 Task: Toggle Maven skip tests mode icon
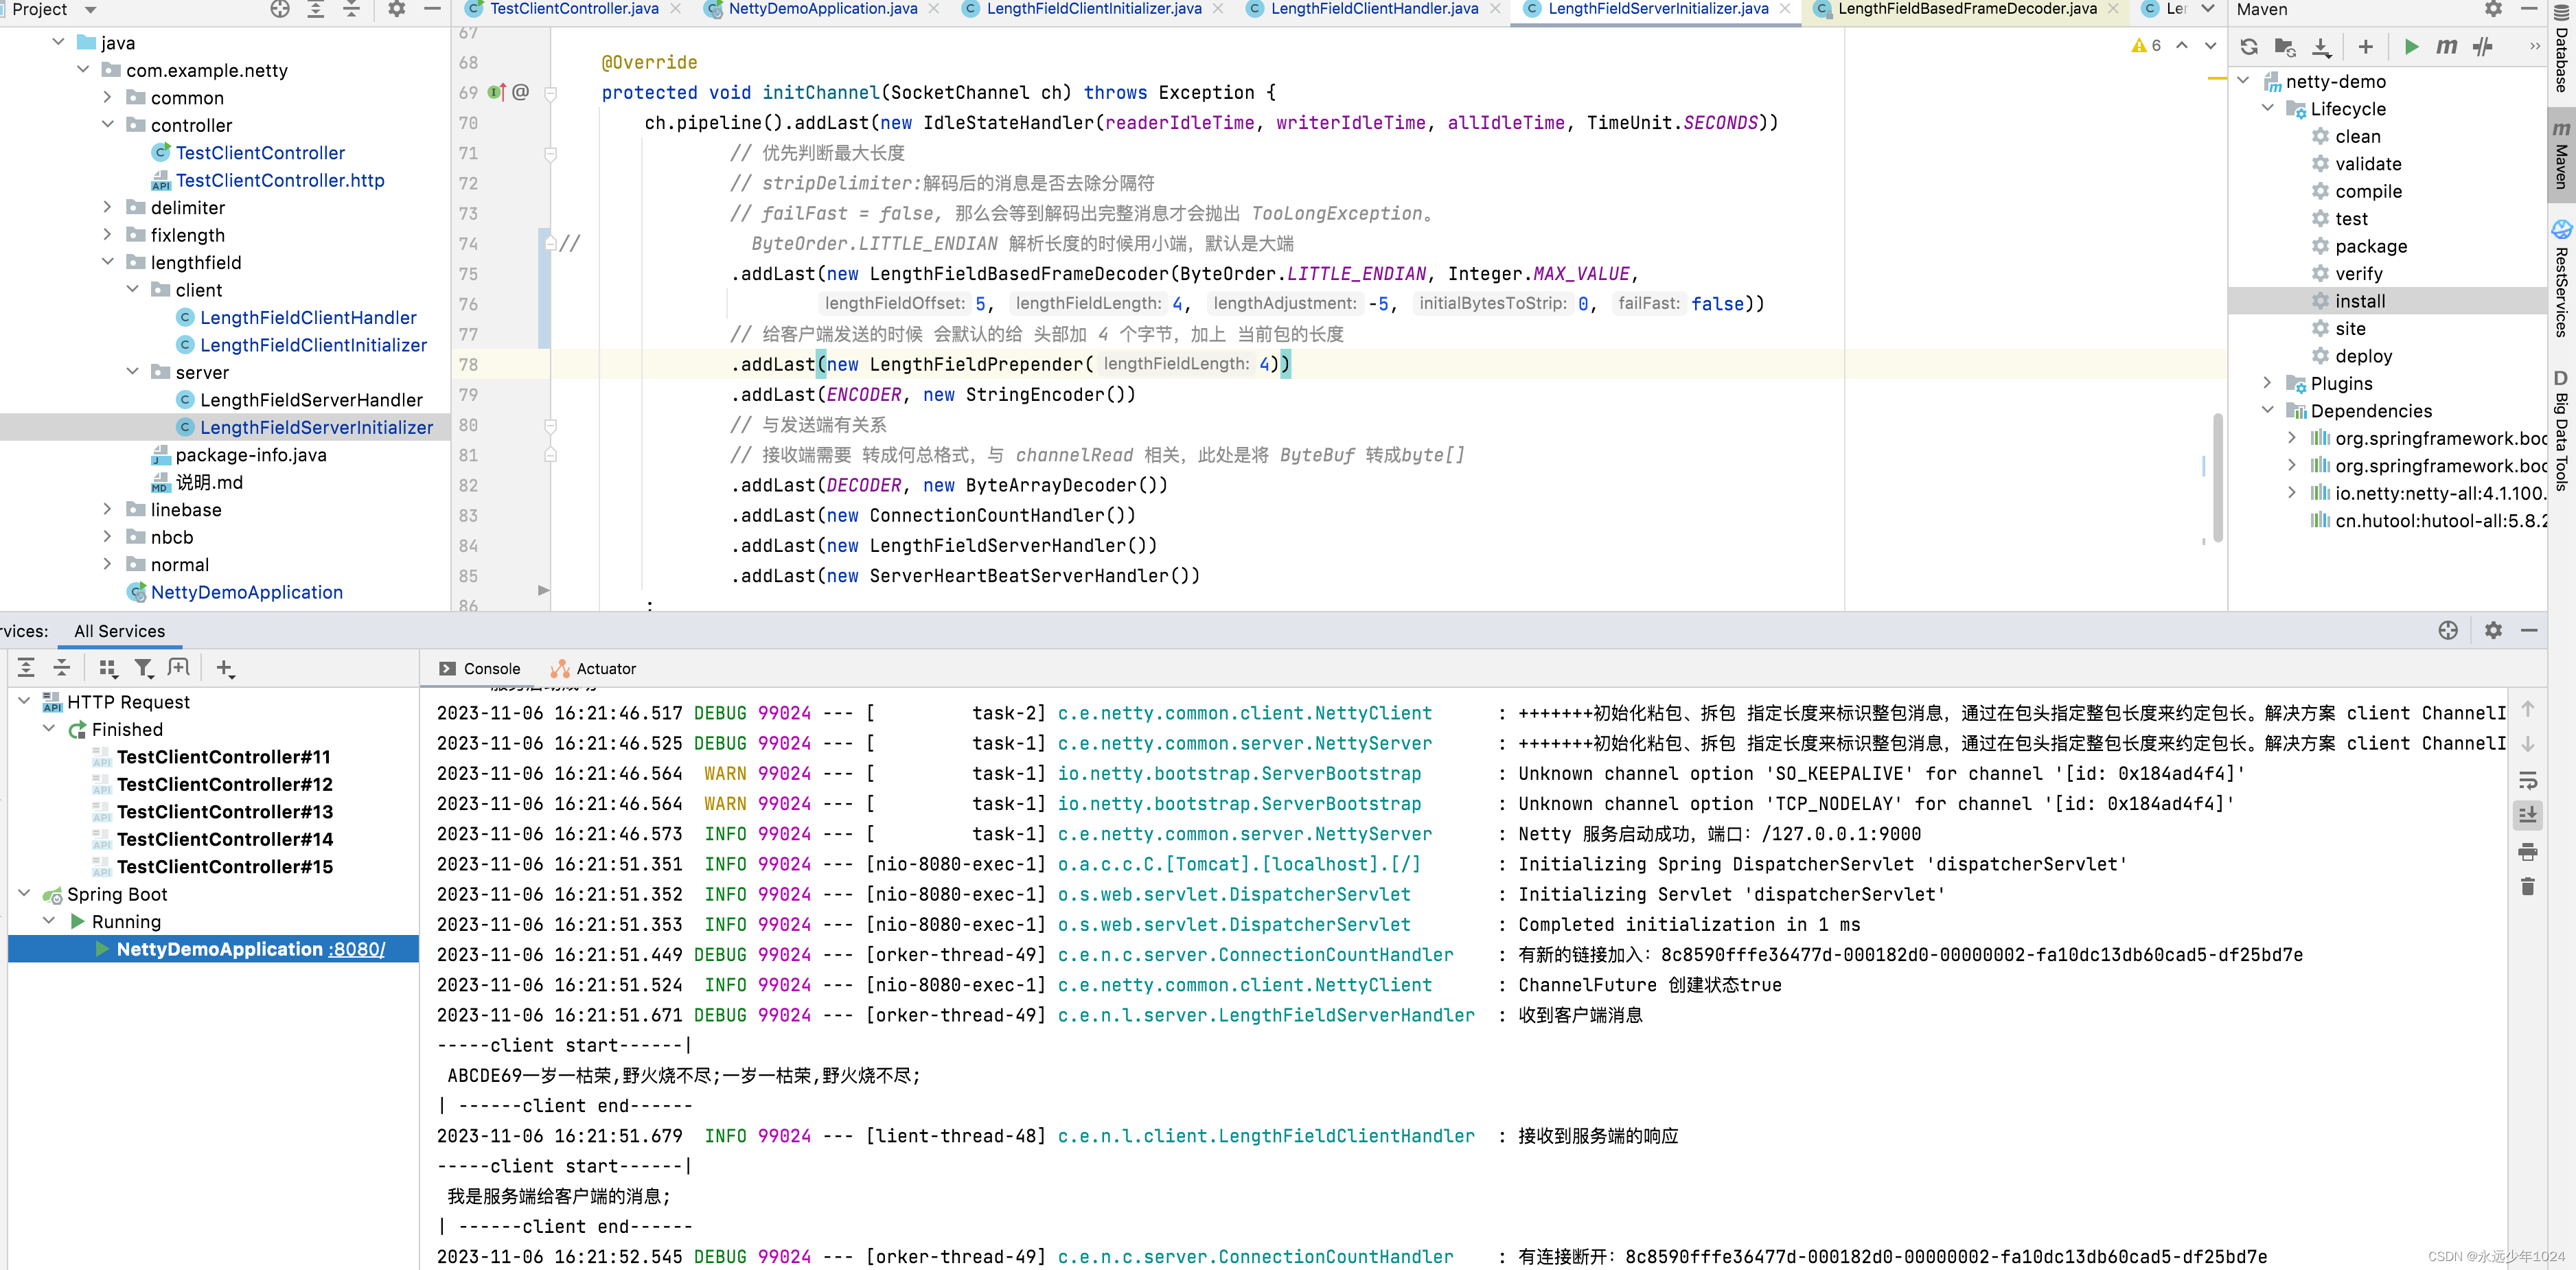[2483, 47]
